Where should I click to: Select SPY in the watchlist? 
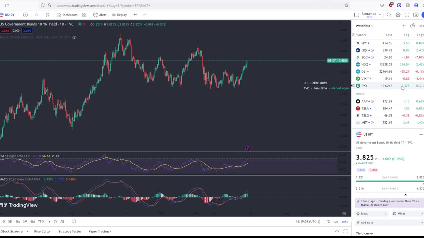pos(388,43)
